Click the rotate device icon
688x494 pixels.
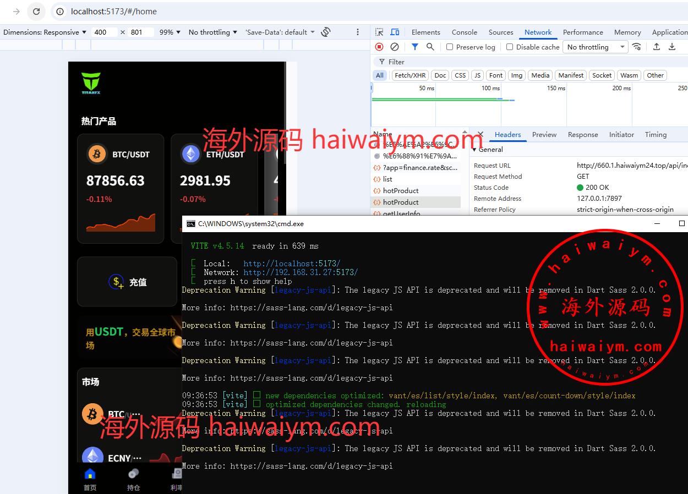326,32
